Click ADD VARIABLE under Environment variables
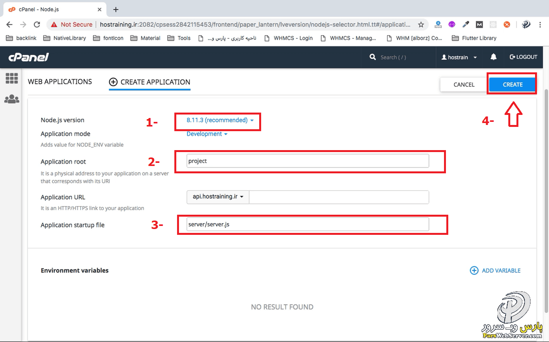The image size is (549, 342). point(495,270)
